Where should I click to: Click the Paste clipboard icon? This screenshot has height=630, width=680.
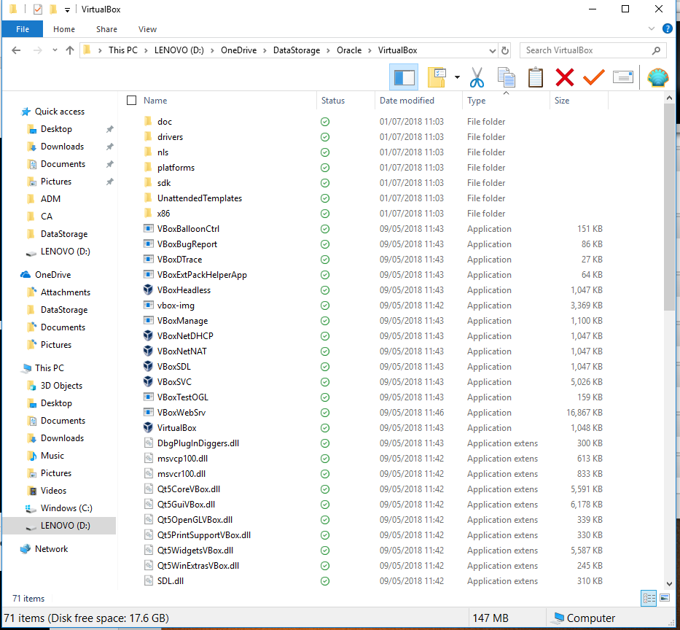coord(536,77)
